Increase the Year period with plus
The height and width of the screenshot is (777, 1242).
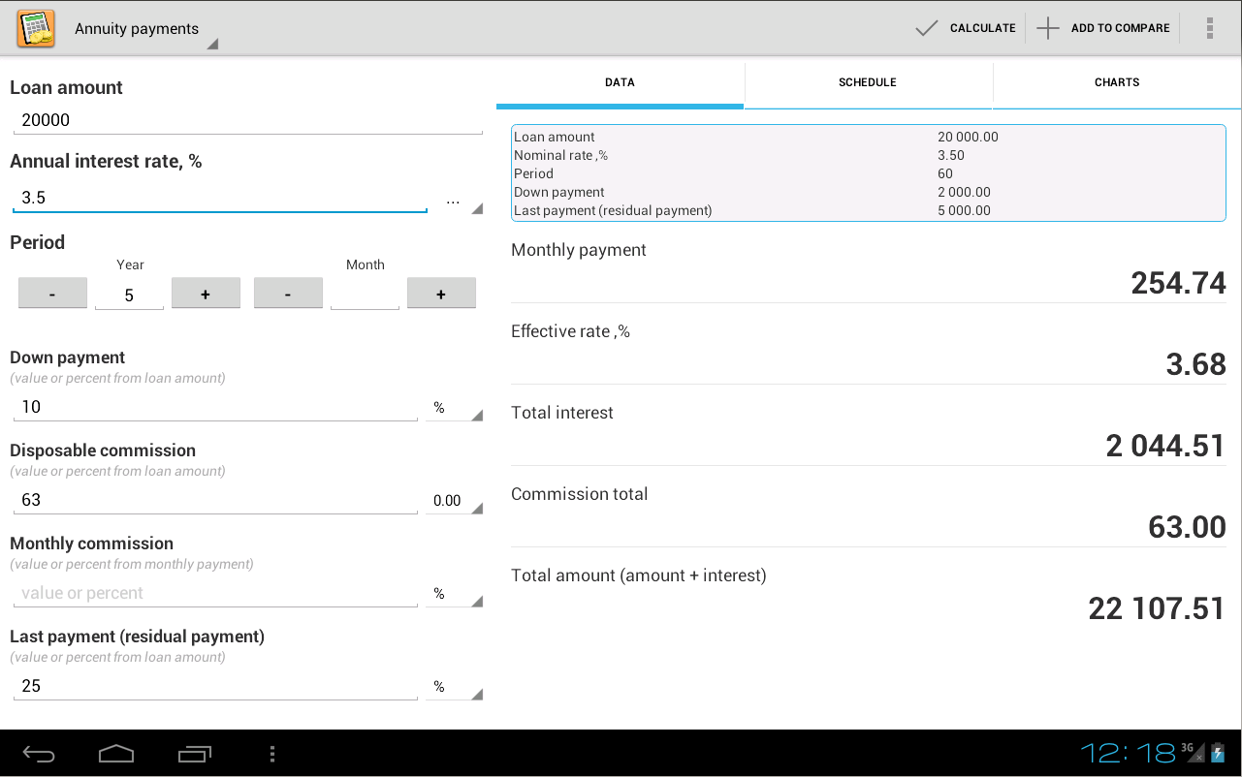pyautogui.click(x=206, y=294)
